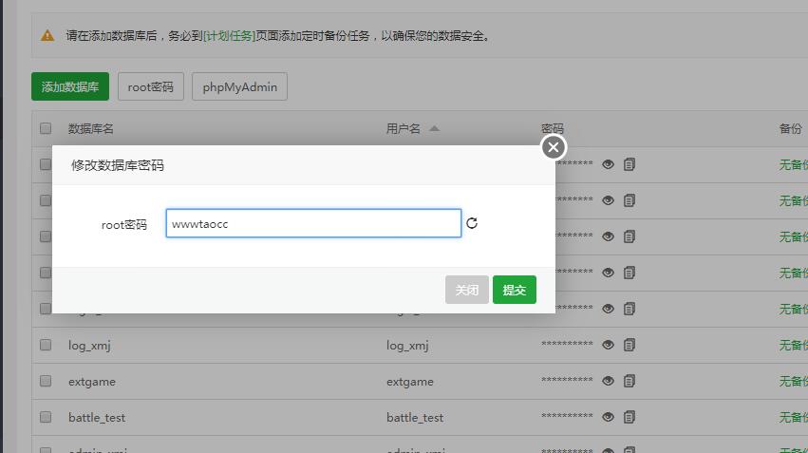Show password for log_xmj database
The image size is (808, 453).
pyautogui.click(x=608, y=345)
